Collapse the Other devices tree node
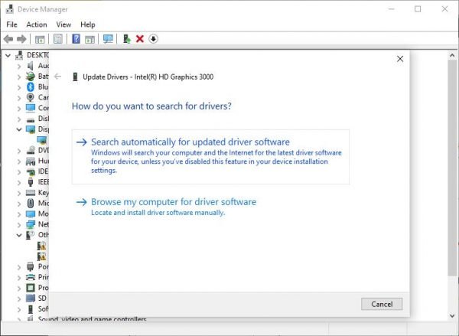 (x=19, y=235)
